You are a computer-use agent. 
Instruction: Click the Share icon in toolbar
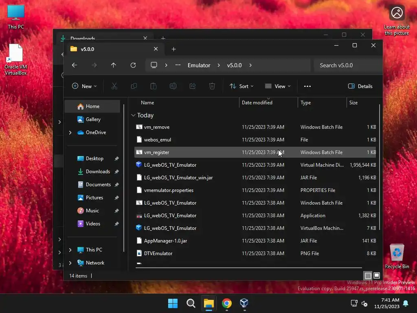click(x=193, y=86)
